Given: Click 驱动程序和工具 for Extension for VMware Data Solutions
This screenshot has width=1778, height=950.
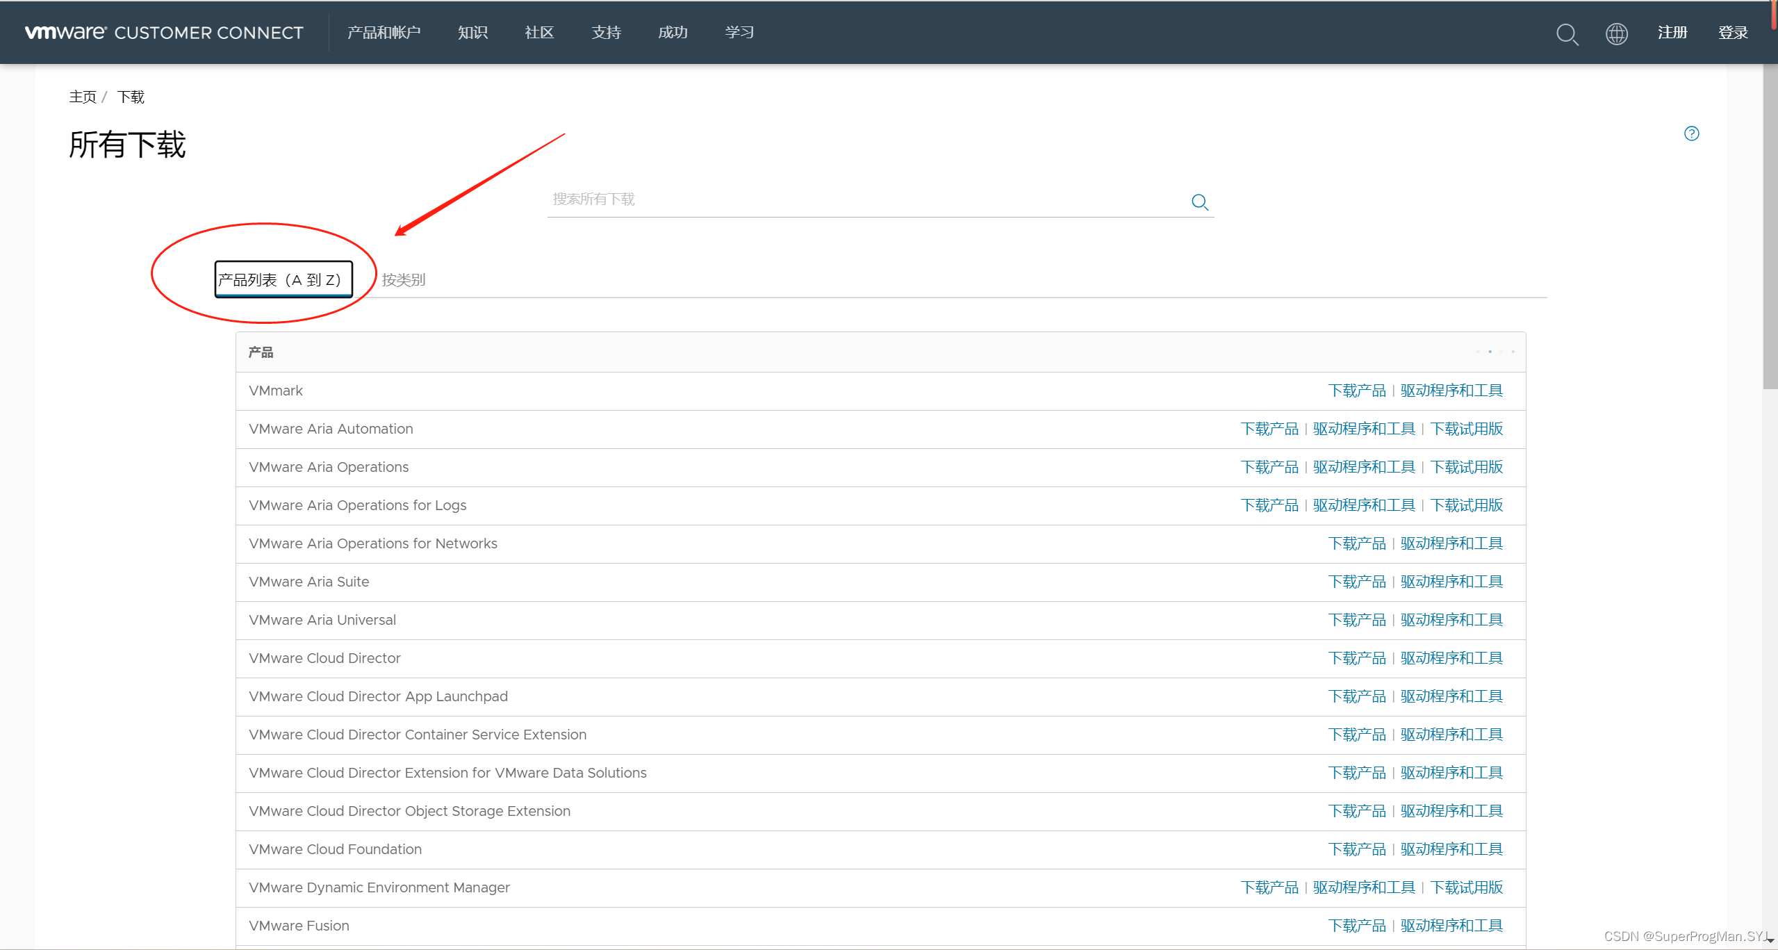Looking at the screenshot, I should coord(1451,773).
